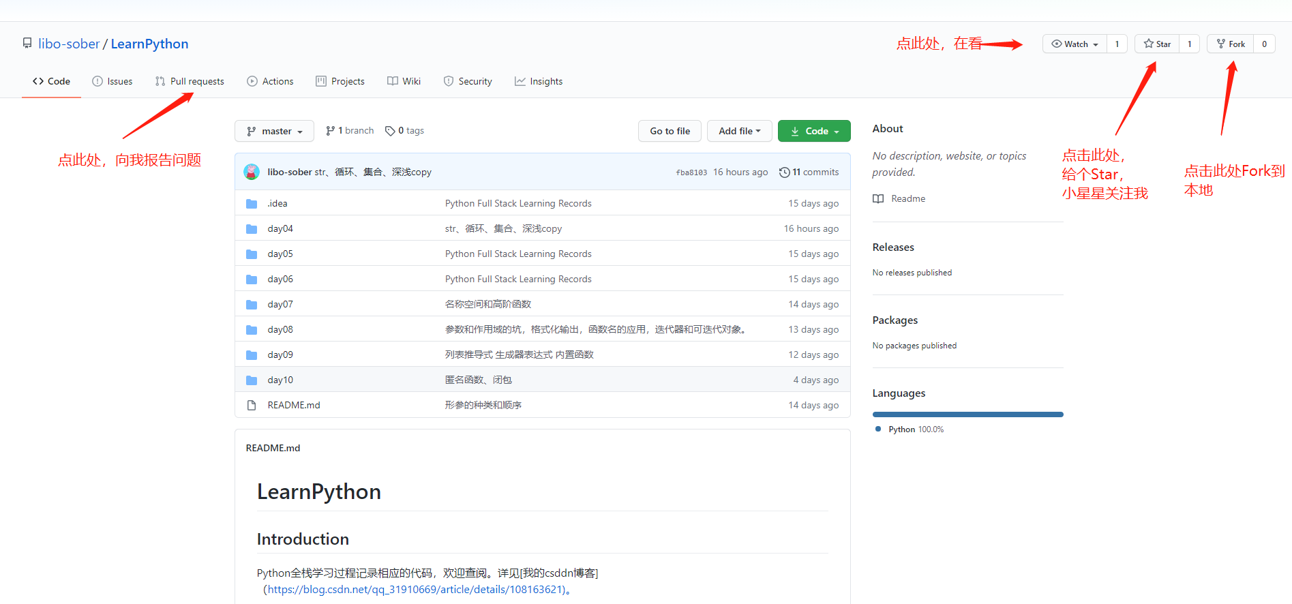
Task: Open the day04 folder name
Action: pos(280,229)
